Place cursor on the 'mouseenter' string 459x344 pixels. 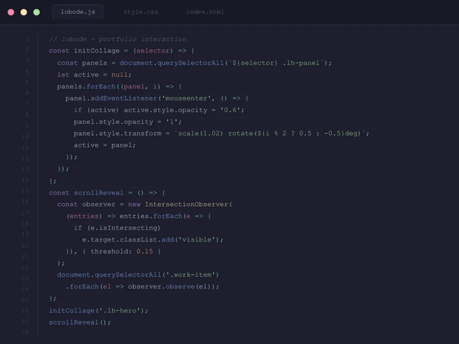coord(186,98)
